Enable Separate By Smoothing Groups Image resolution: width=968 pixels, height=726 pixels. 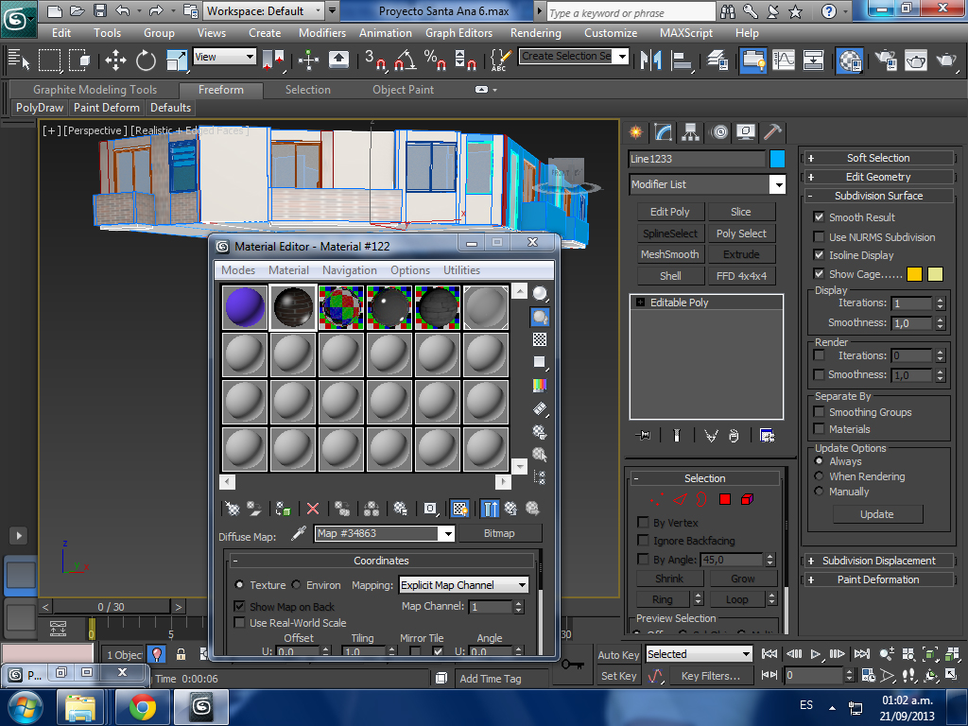tap(819, 412)
